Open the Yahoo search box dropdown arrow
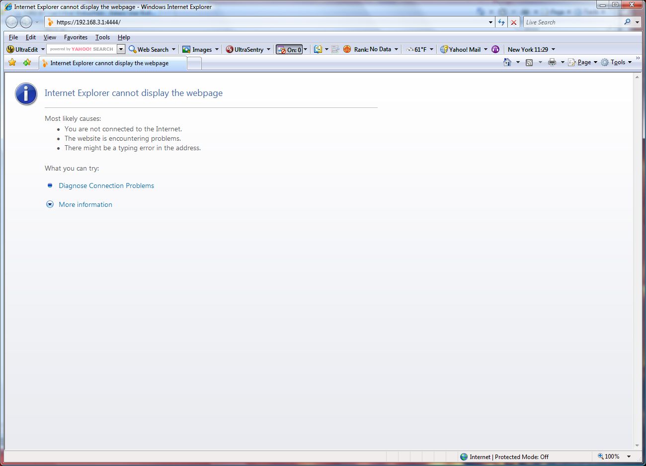The width and height of the screenshot is (646, 466). (121, 49)
